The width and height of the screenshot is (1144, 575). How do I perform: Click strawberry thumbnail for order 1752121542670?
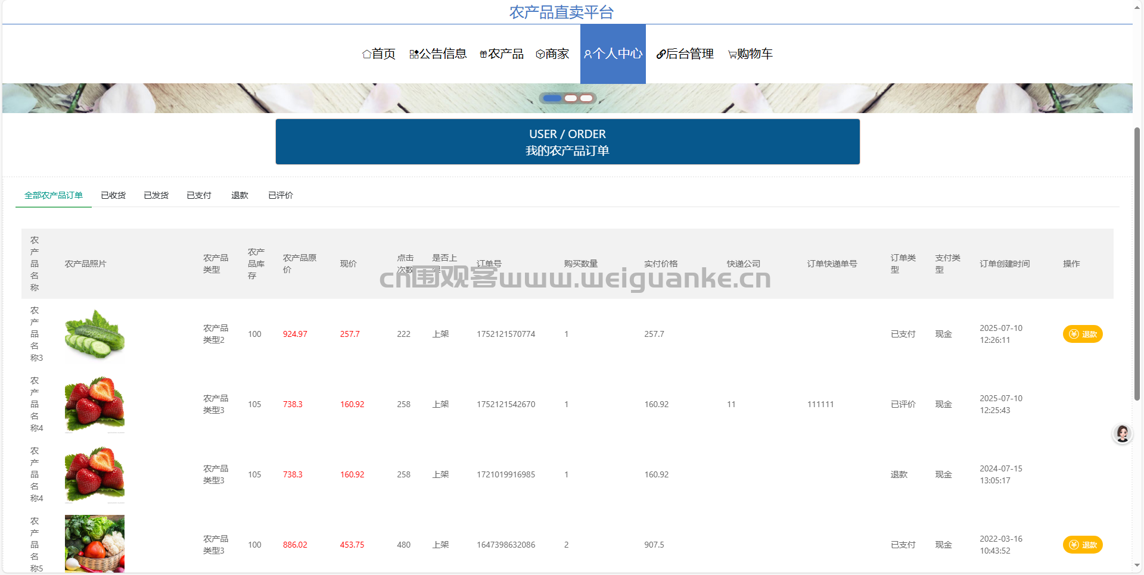click(95, 404)
